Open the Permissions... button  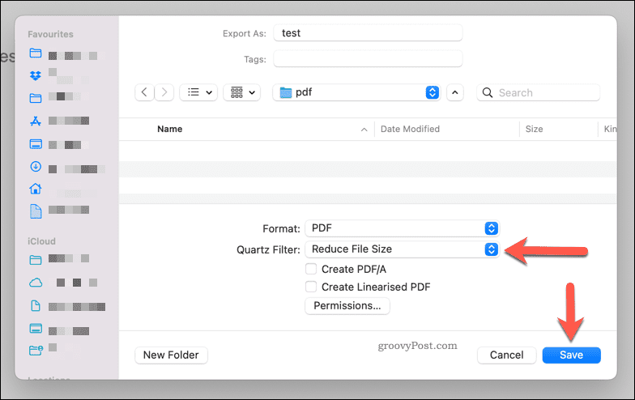347,306
